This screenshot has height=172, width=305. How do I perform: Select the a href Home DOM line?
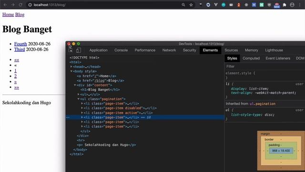96,76
